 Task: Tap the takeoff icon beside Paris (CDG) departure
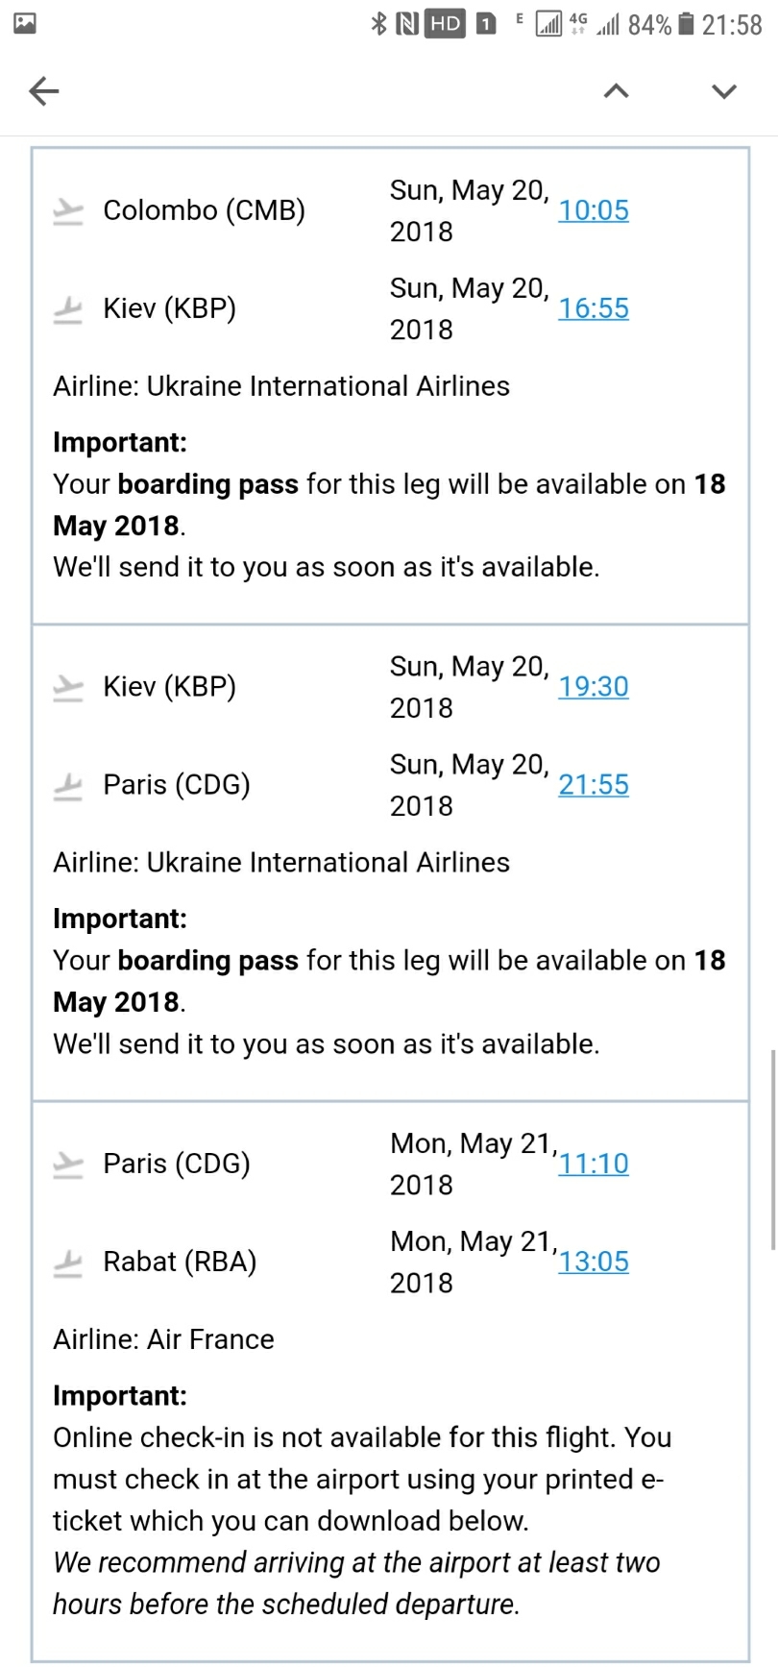click(x=67, y=1164)
